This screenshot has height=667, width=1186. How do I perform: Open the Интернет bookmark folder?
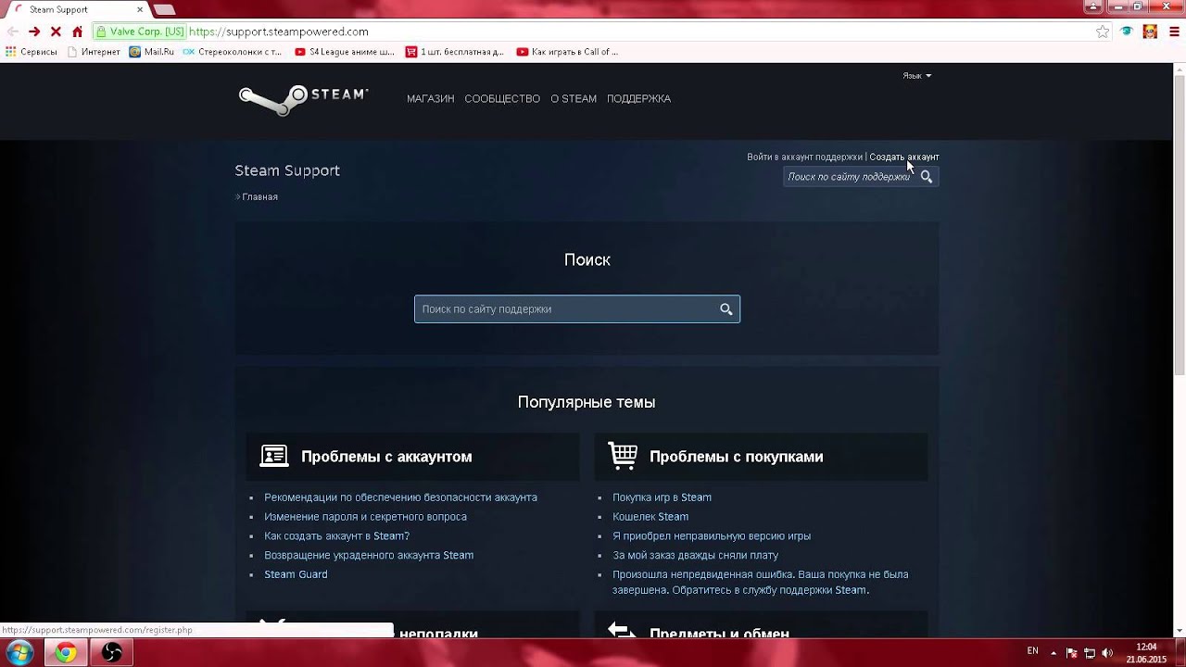pyautogui.click(x=94, y=52)
